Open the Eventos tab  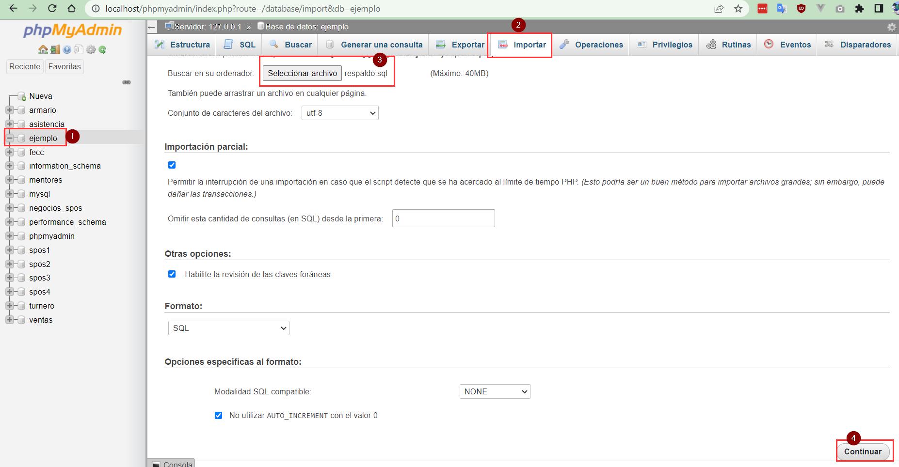click(x=787, y=45)
